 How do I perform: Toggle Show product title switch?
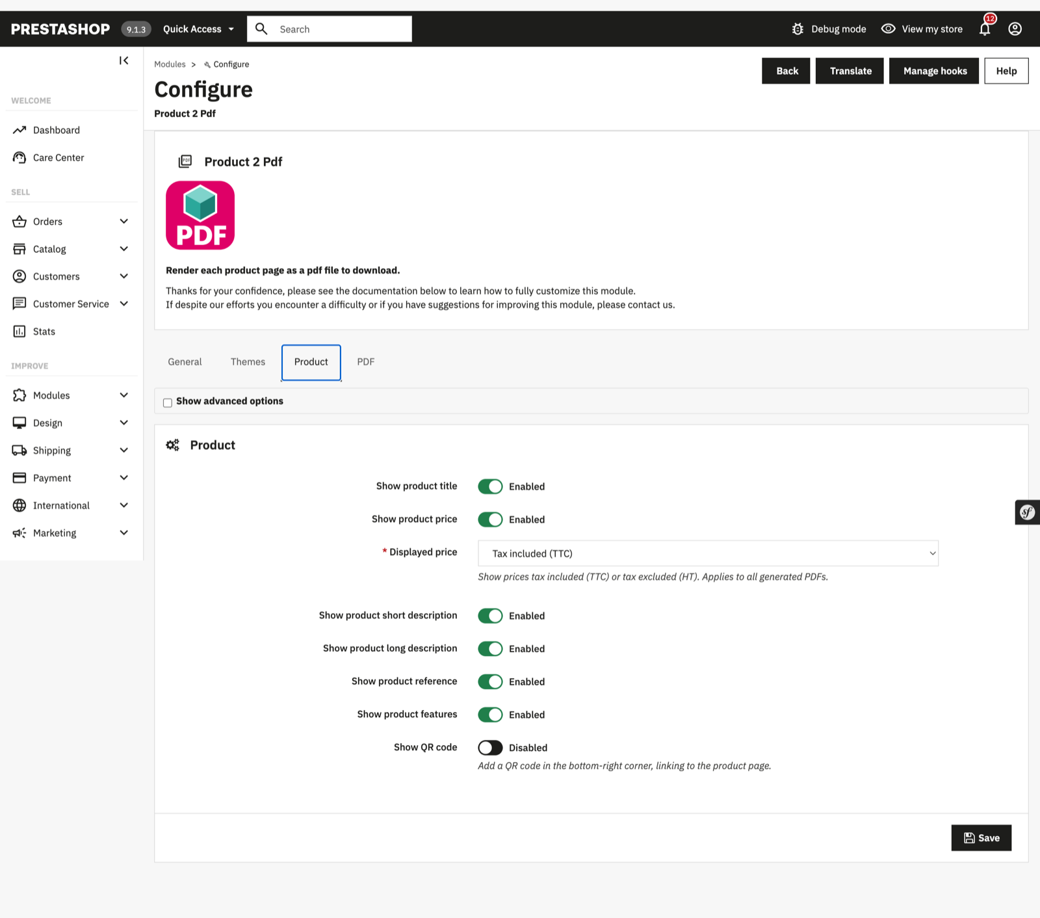(x=490, y=486)
